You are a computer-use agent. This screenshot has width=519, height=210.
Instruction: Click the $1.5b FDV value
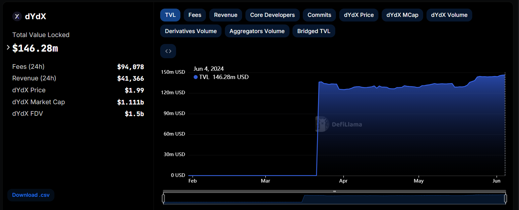[x=134, y=114]
